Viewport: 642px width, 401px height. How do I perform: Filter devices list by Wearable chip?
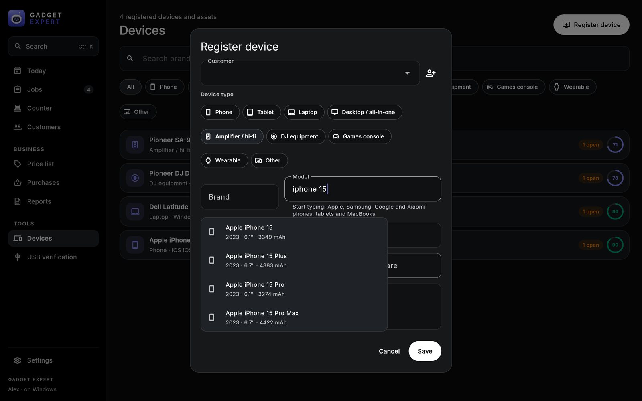click(x=573, y=87)
